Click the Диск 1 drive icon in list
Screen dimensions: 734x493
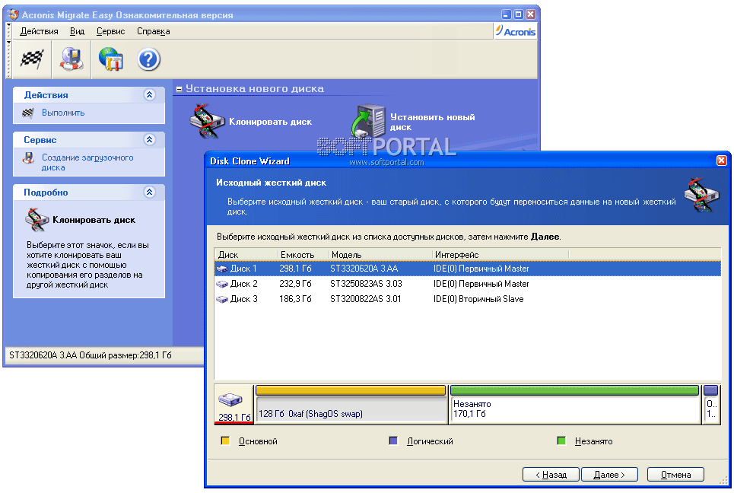[222, 269]
